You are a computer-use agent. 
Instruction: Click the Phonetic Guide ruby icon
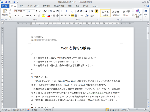[54, 11]
